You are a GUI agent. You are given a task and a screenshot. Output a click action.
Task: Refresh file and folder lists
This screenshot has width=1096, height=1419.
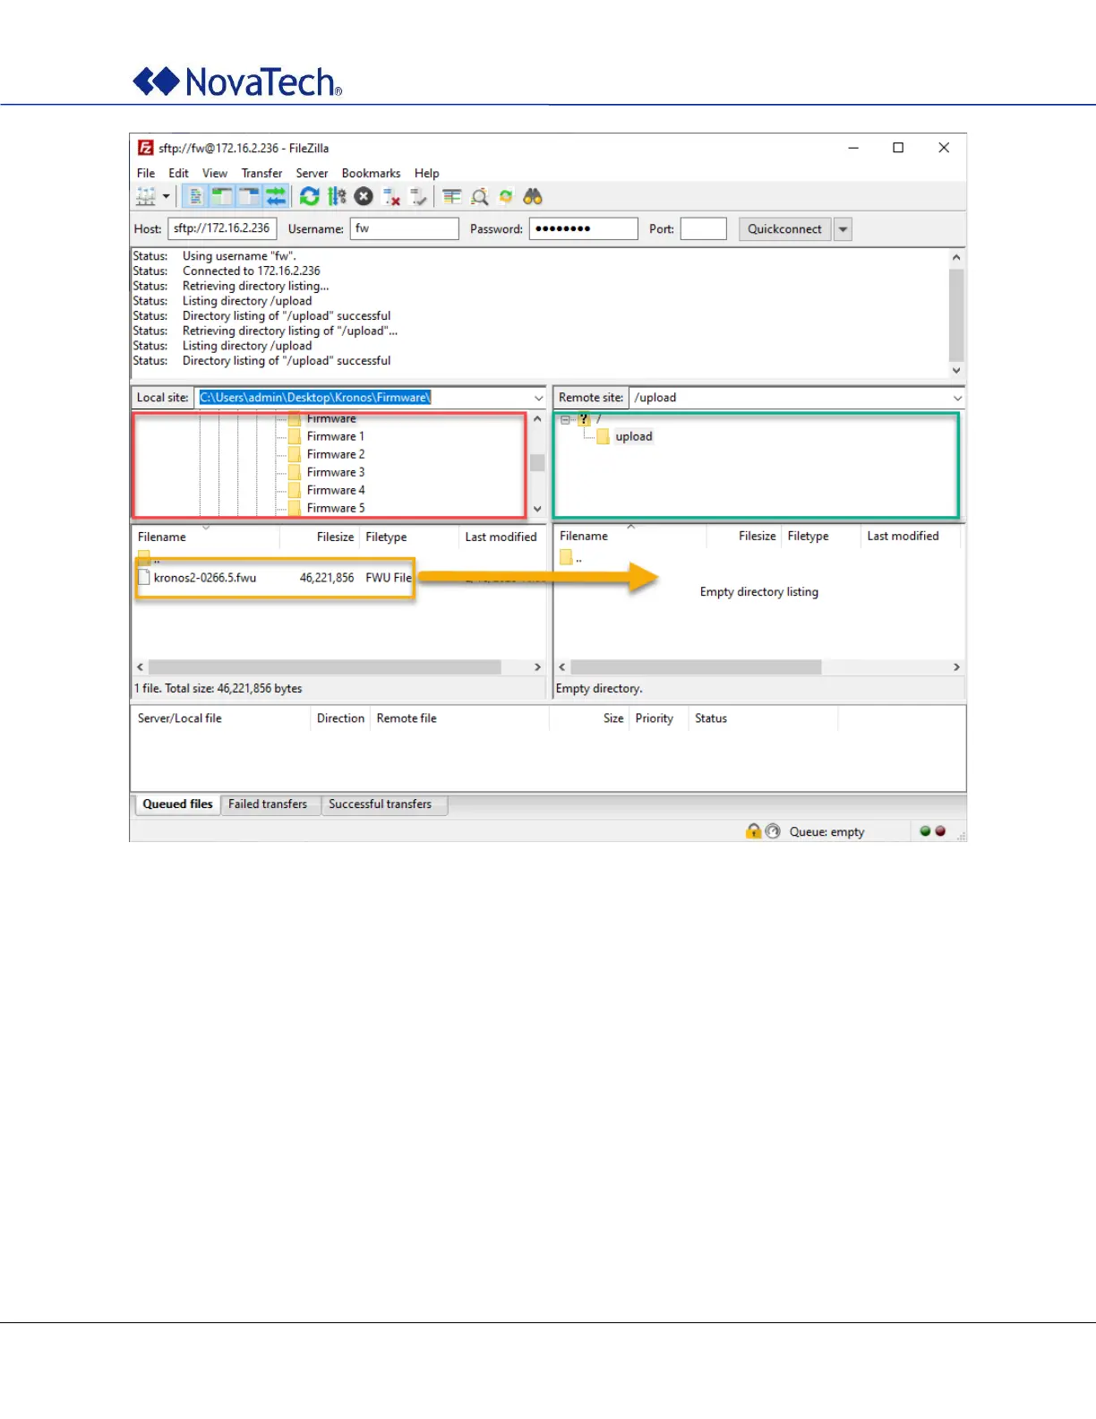point(310,196)
